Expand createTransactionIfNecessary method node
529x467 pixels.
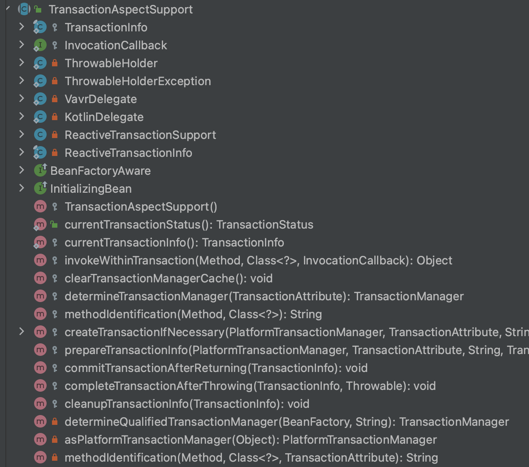point(22,332)
